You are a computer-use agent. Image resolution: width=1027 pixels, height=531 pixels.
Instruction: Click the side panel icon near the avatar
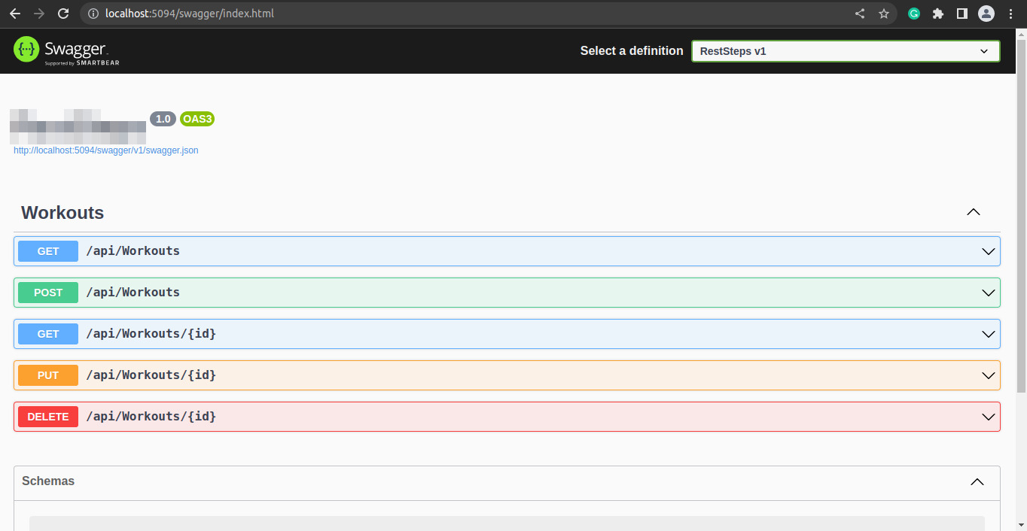961,13
